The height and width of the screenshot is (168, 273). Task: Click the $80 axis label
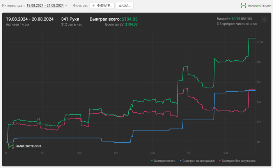[259, 62]
